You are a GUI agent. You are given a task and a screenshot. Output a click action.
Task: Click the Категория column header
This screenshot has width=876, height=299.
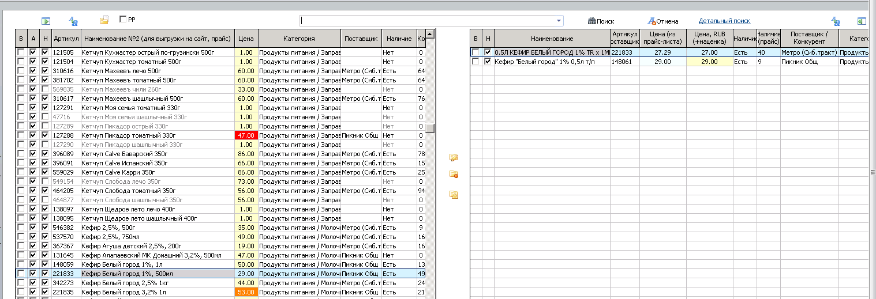tap(300, 39)
